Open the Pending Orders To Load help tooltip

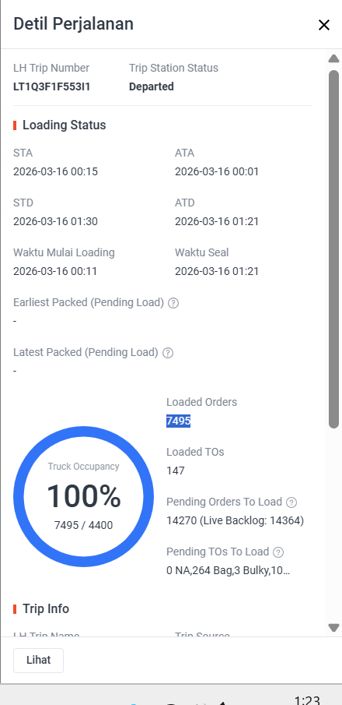tap(291, 502)
